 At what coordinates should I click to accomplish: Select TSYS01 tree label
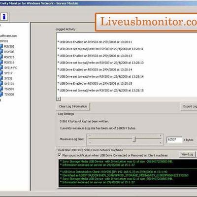tap(9, 89)
